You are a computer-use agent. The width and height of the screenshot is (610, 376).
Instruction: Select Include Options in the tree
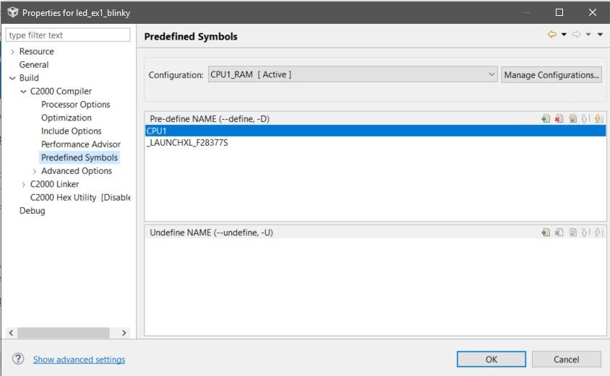[72, 131]
